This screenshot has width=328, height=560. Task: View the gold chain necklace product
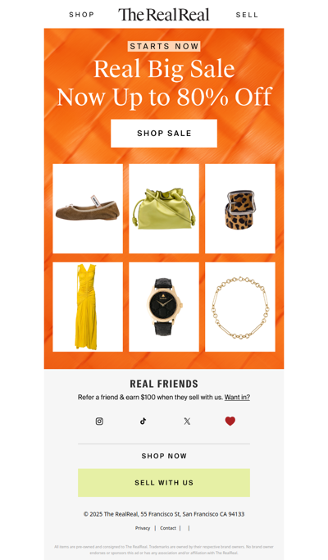[240, 307]
